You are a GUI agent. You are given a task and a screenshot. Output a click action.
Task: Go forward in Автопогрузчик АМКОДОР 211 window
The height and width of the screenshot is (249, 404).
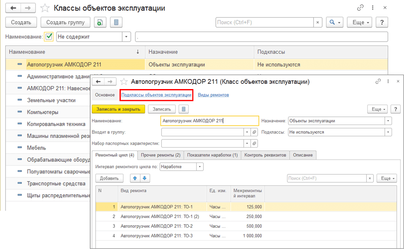pyautogui.click(x=110, y=81)
